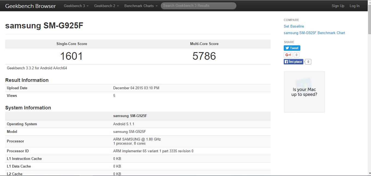Open samsung SM-G925F Benchmark Chart link
The image size is (371, 176).
click(x=314, y=33)
